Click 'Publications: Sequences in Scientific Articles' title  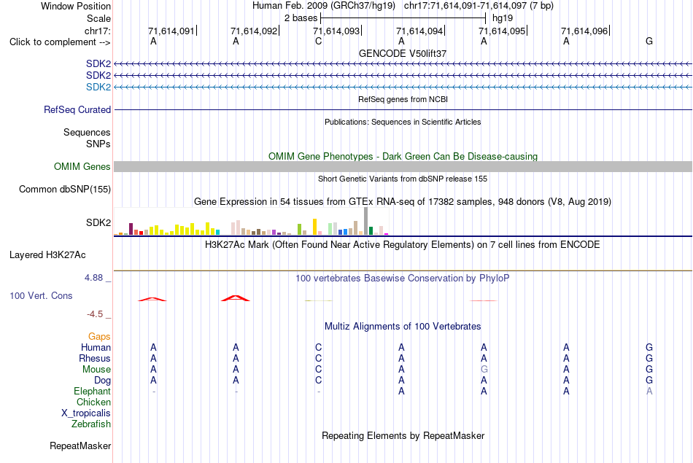coord(403,122)
